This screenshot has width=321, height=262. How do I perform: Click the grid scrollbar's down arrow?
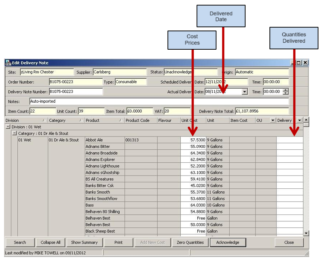click(x=306, y=233)
